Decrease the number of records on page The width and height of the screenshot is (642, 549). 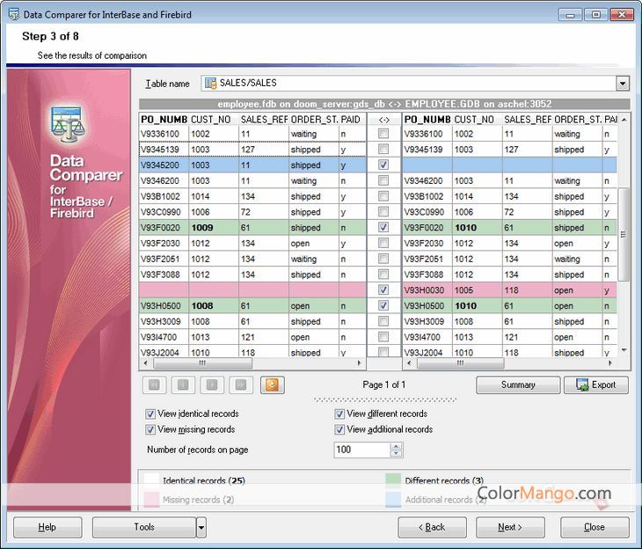tap(396, 453)
